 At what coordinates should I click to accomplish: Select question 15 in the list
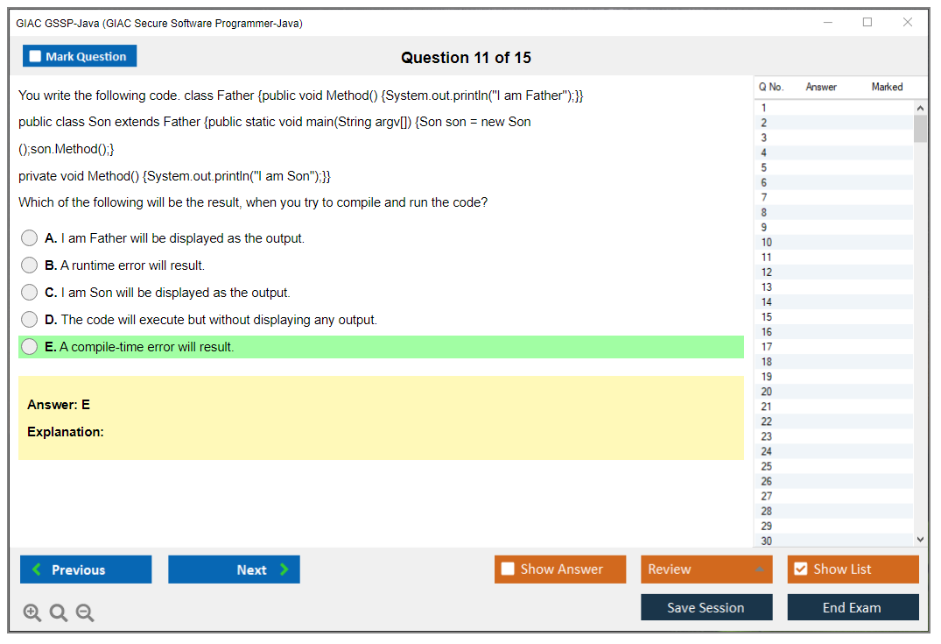click(x=767, y=317)
